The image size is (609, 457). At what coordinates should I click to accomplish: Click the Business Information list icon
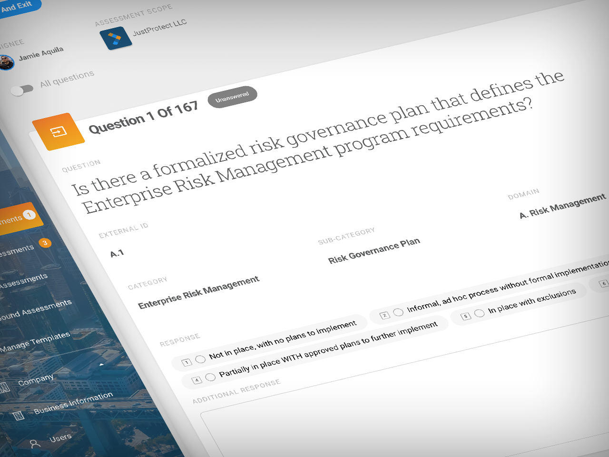point(19,416)
